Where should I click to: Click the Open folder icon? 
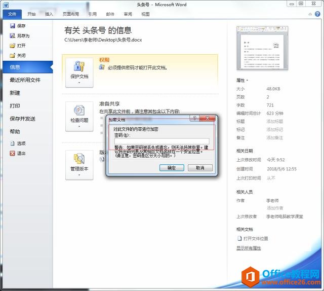12,46
